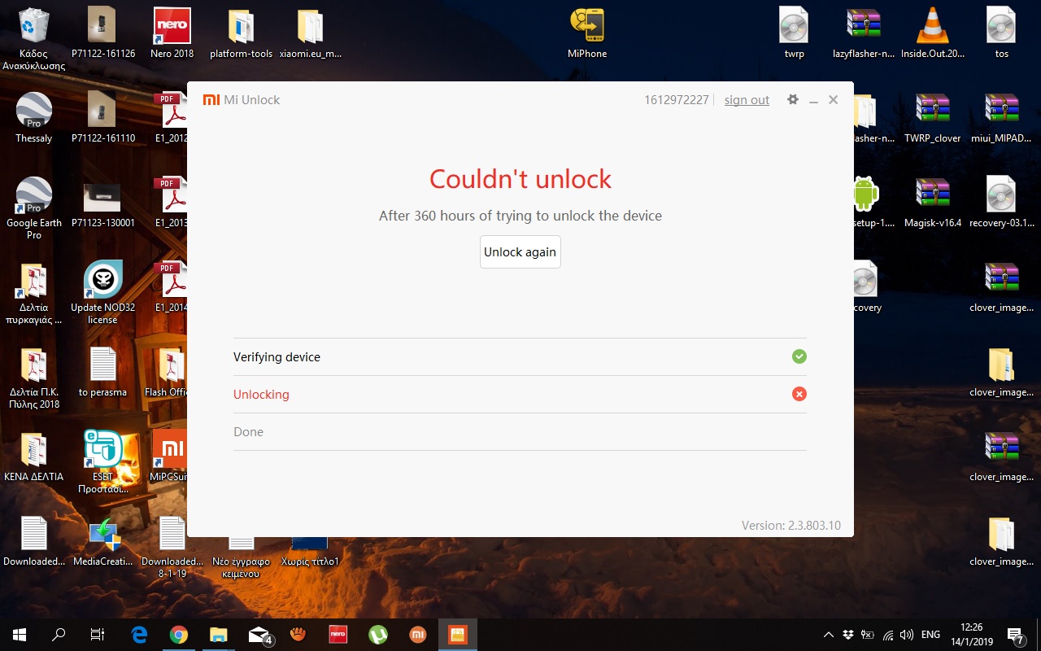Image resolution: width=1041 pixels, height=651 pixels.
Task: Select the recovery-03.1... disc image icon
Action: (x=1002, y=203)
